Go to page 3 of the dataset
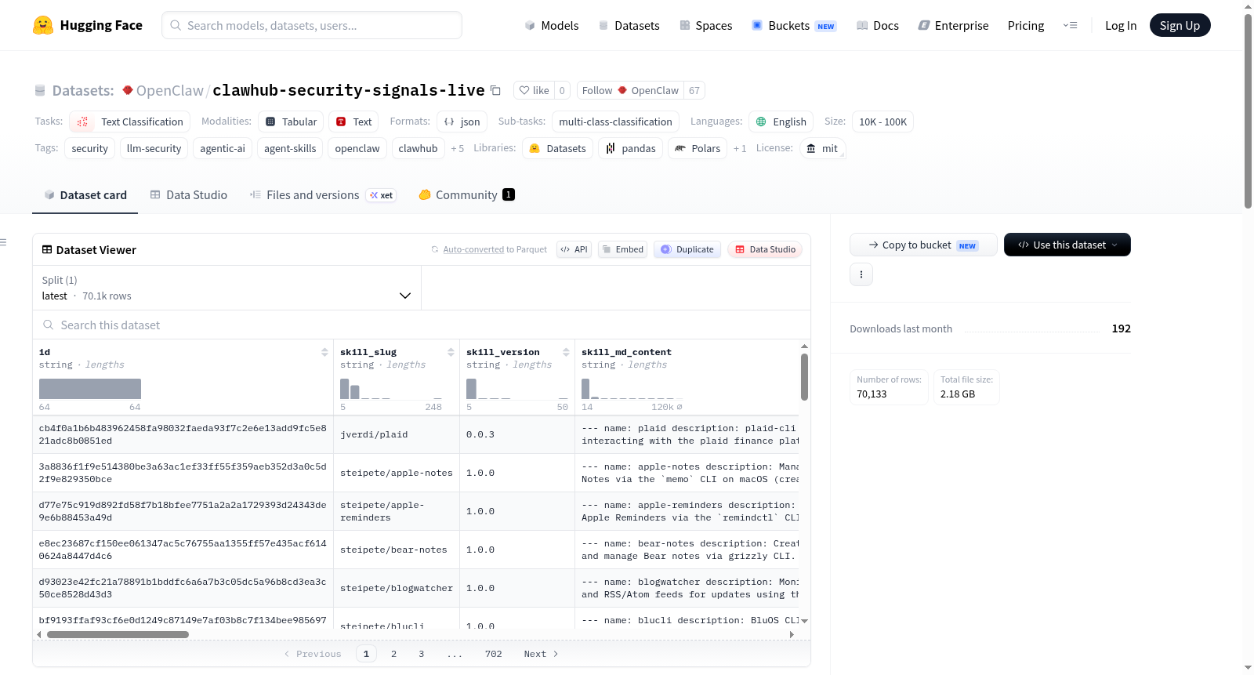This screenshot has height=675, width=1254. [421, 654]
